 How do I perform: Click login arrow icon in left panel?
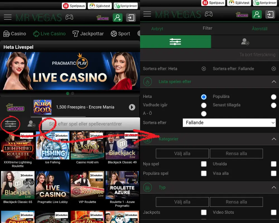click(131, 18)
